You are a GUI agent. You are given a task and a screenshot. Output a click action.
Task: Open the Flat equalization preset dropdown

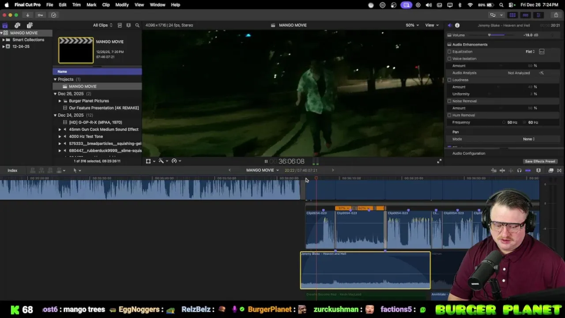[x=530, y=52]
